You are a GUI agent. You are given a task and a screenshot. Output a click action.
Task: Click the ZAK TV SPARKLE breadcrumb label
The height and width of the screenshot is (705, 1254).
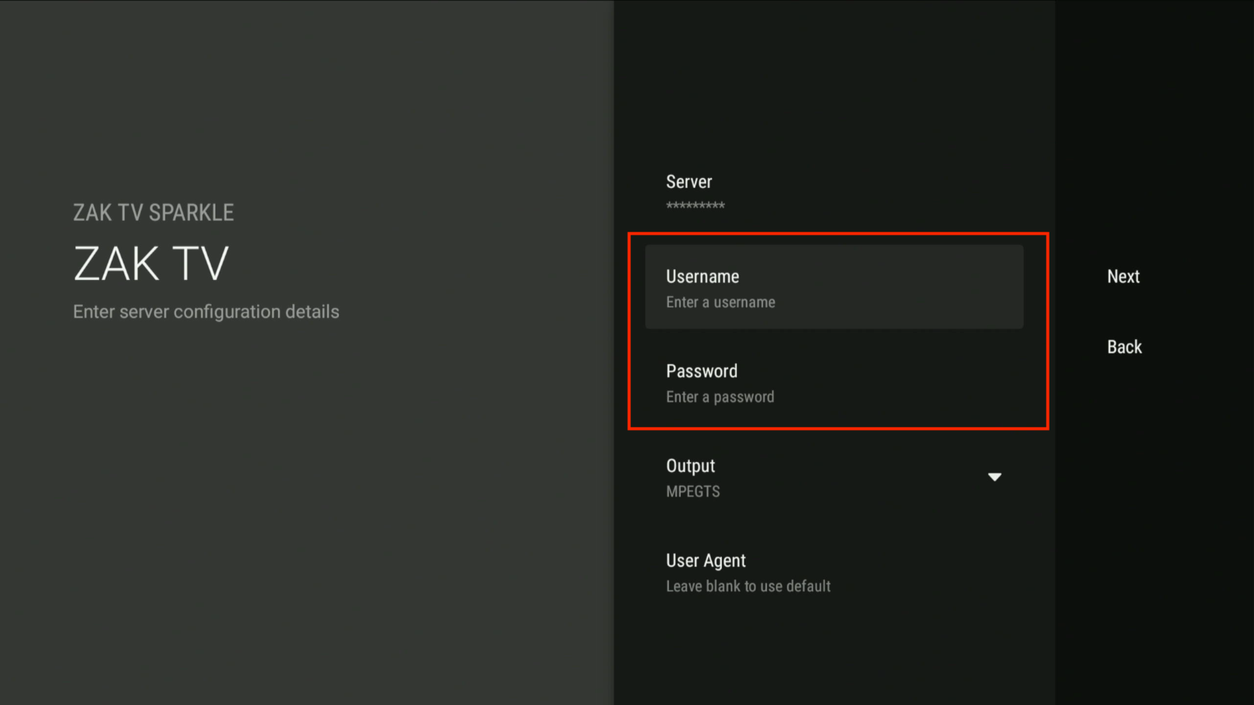[153, 212]
